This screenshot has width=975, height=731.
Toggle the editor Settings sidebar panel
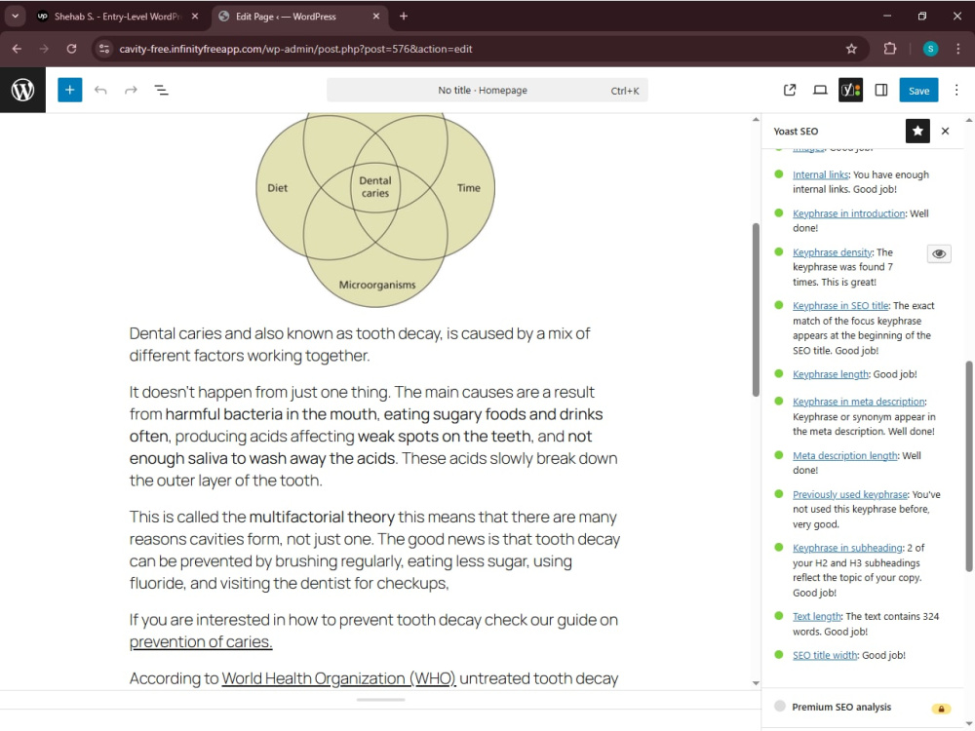881,90
